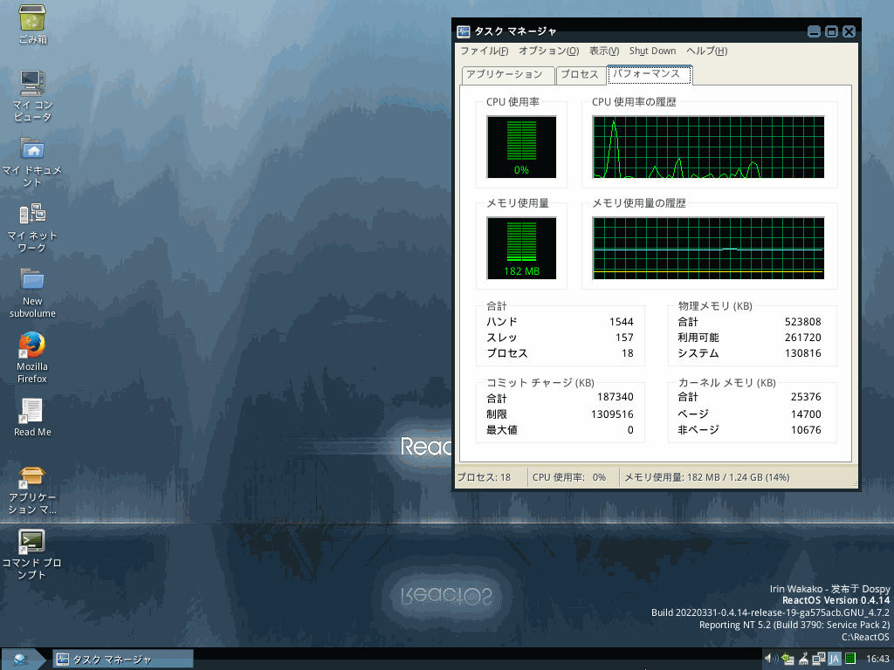
Task: Open the オプション(O) menu
Action: pos(548,51)
